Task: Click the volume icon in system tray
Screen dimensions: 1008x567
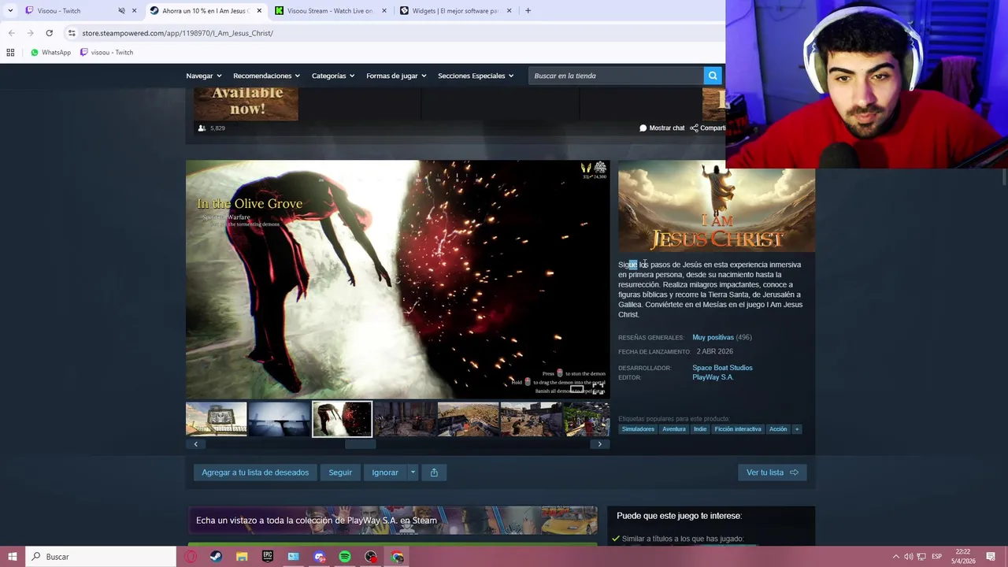Action: (x=908, y=557)
